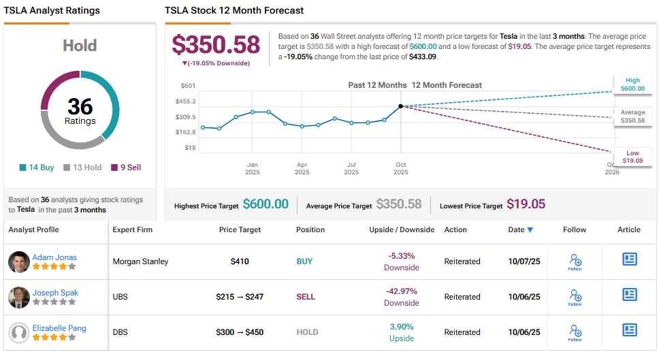Screen dimensions: 659x352
Task: Click Joseph Spak profile photo
Action: click(x=19, y=297)
